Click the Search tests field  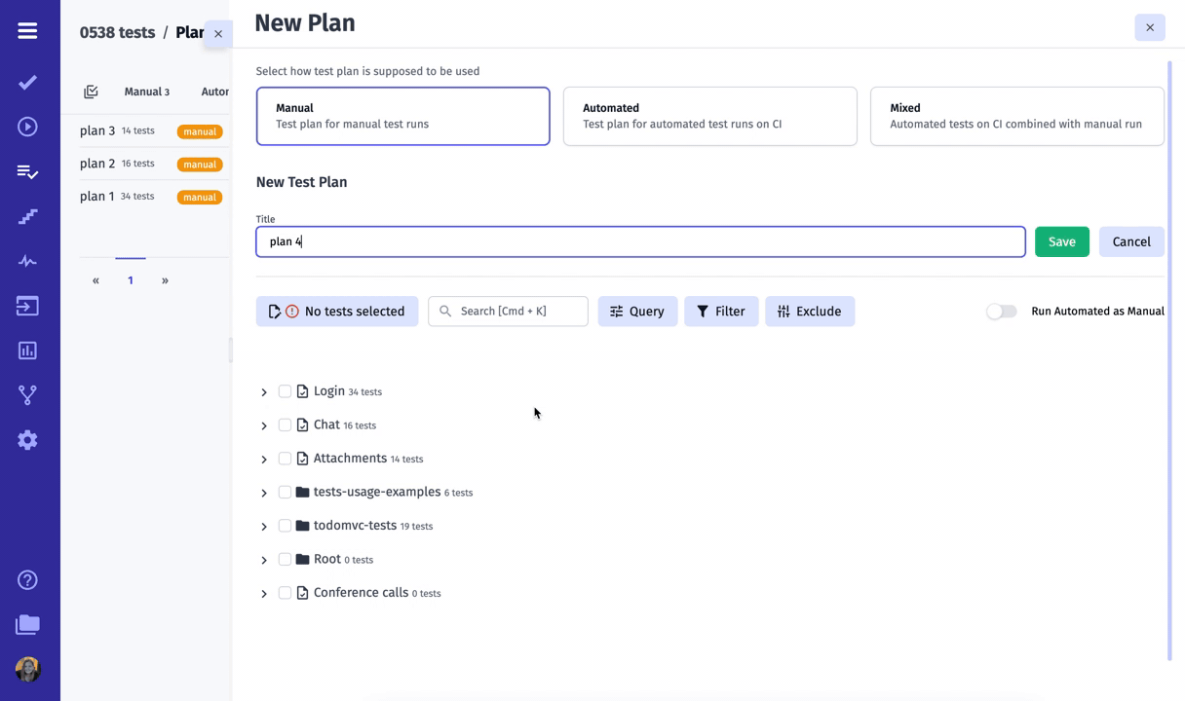click(508, 312)
